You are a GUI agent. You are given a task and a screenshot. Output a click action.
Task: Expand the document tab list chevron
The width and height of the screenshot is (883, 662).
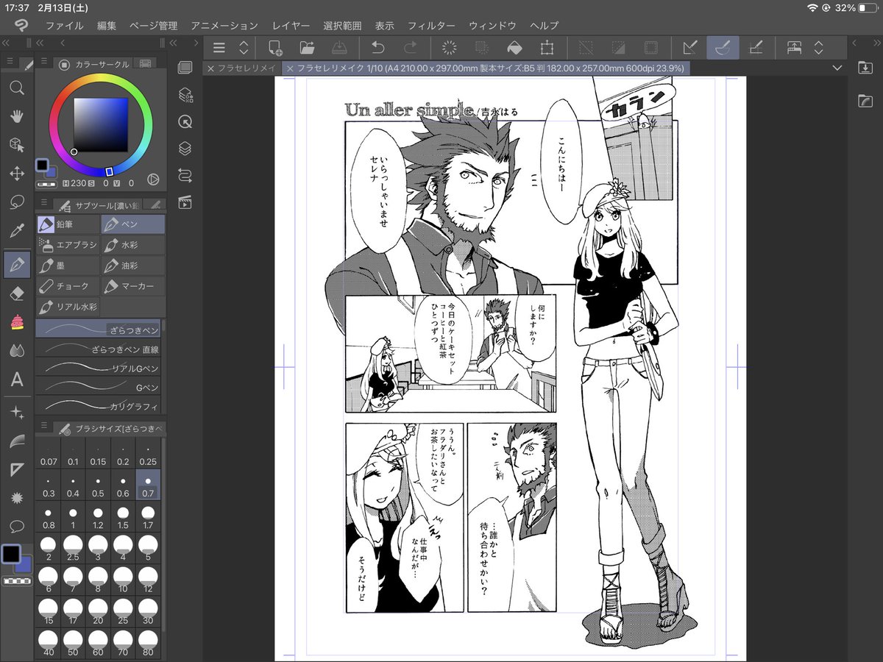click(x=836, y=68)
